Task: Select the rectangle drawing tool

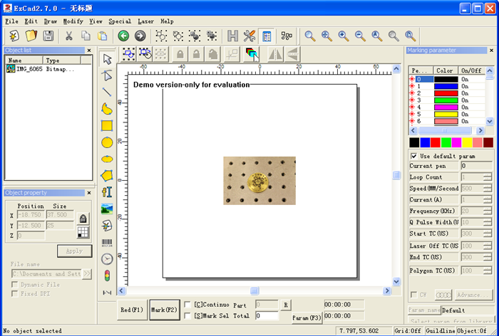Action: click(107, 125)
